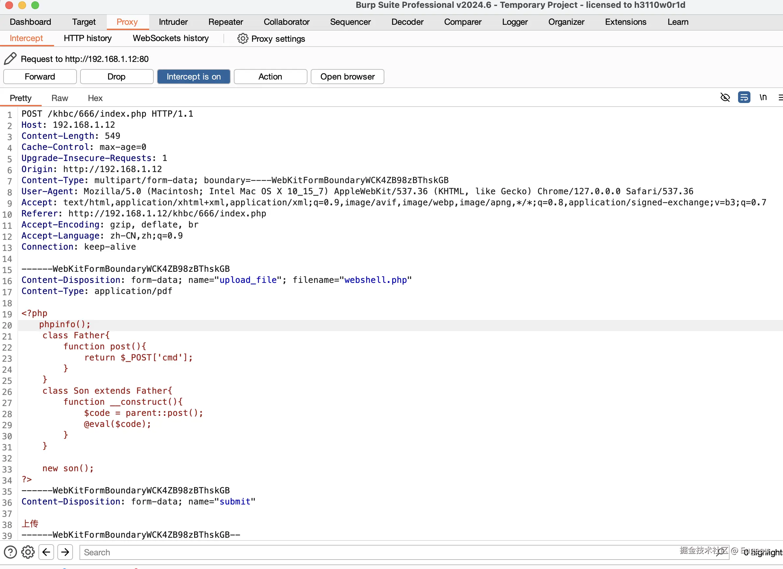Forward the intercepted request
Screen dimensions: 783x569
[40, 77]
